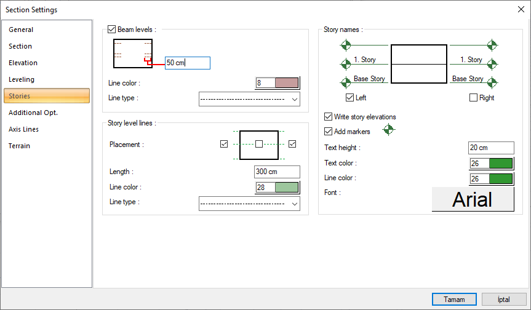Image resolution: width=531 pixels, height=310 pixels.
Task: Cancel with the İptal button
Action: click(x=504, y=300)
